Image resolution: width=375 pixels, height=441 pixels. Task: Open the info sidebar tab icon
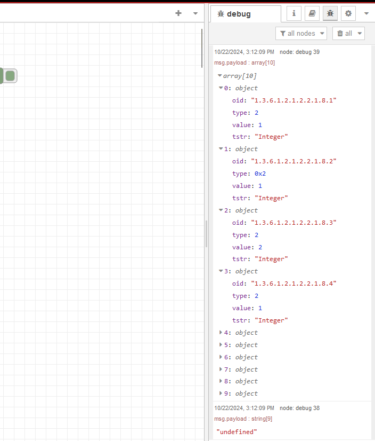click(x=294, y=13)
